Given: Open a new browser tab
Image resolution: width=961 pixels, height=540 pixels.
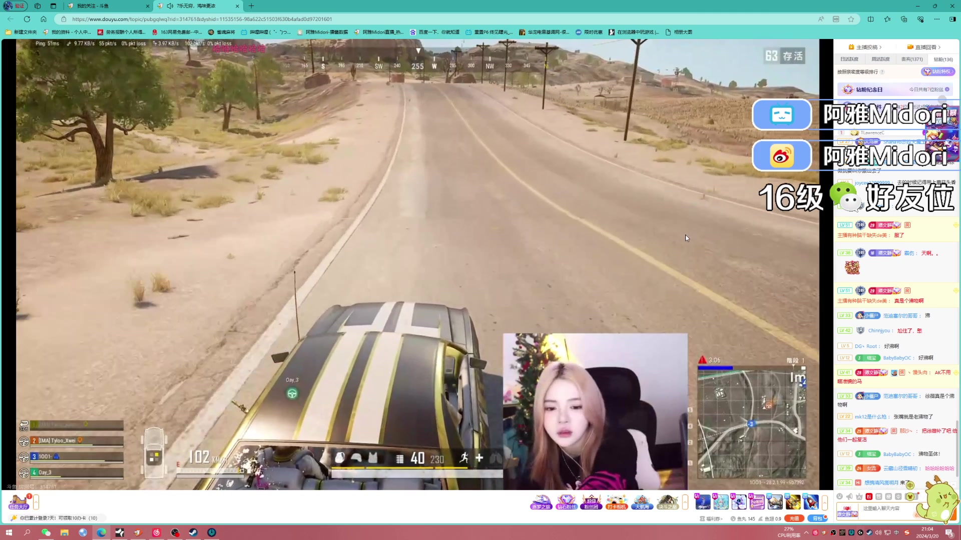Looking at the screenshot, I should 251,6.
